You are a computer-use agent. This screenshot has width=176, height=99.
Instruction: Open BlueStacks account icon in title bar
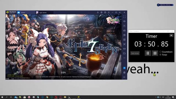[101, 12]
